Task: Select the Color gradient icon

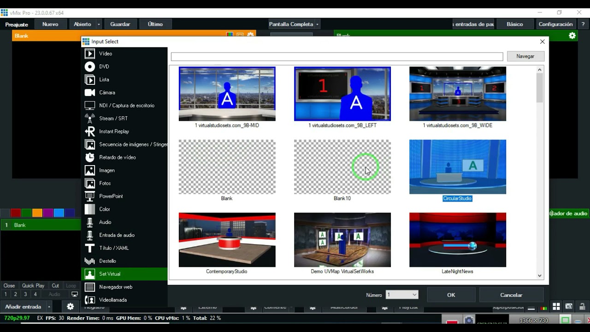Action: point(90,209)
